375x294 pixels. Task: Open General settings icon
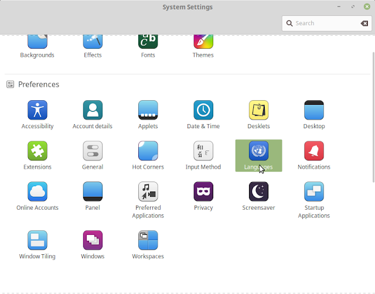point(93,151)
